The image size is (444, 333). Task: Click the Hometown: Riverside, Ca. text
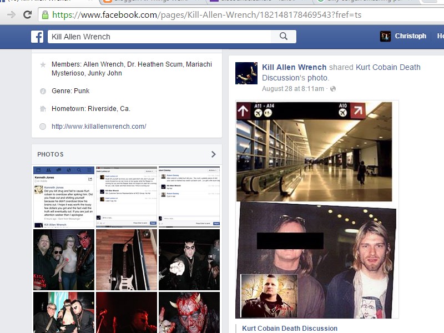(91, 109)
